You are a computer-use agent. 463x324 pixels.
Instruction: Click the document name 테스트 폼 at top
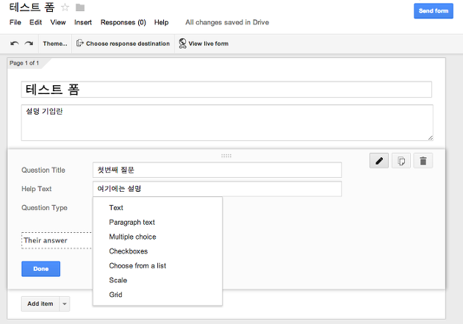tap(32, 7)
